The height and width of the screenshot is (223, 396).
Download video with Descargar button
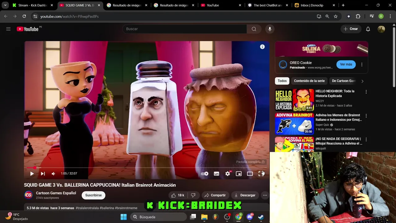pyautogui.click(x=245, y=195)
